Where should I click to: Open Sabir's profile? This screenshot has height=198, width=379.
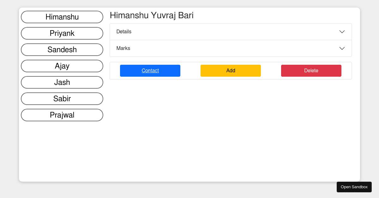pos(62,99)
